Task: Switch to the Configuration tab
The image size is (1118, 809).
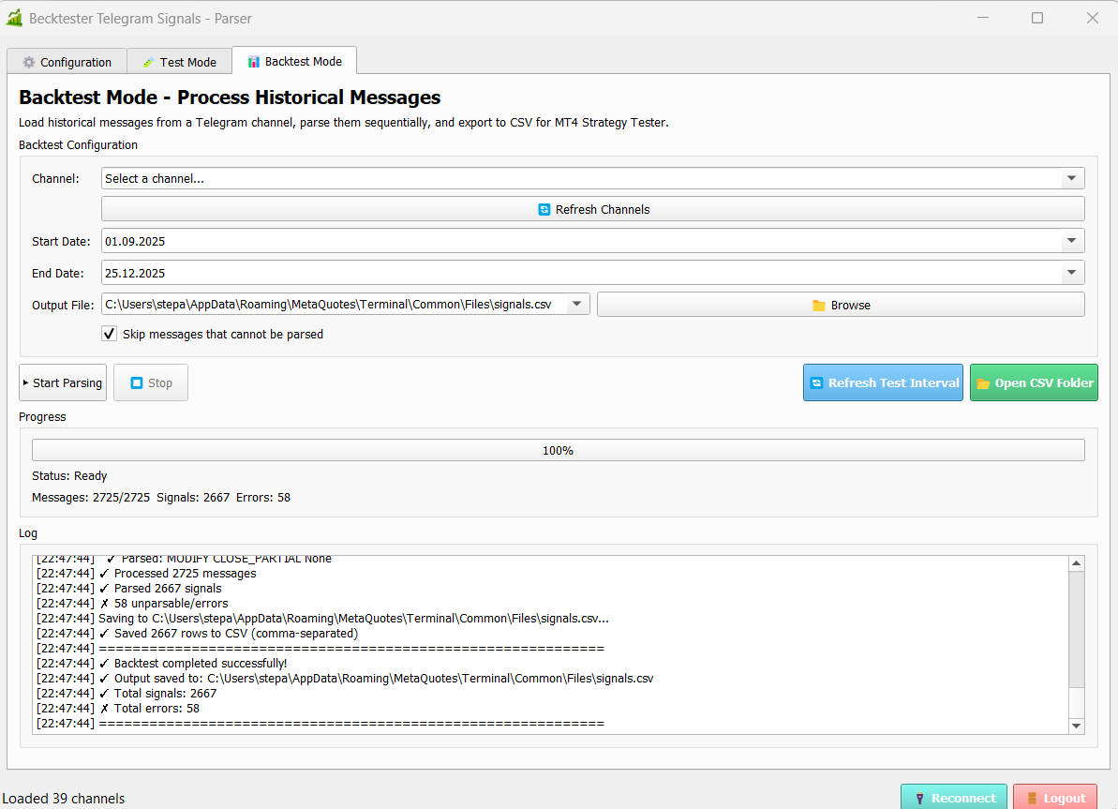Action: 67,63
